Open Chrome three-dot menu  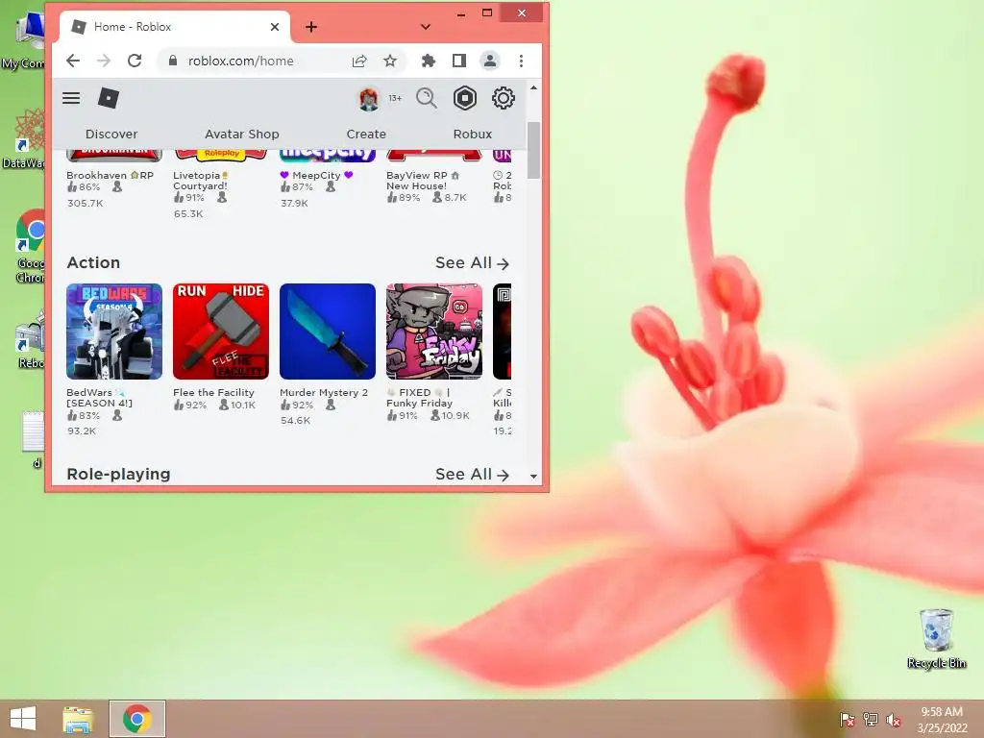point(521,61)
